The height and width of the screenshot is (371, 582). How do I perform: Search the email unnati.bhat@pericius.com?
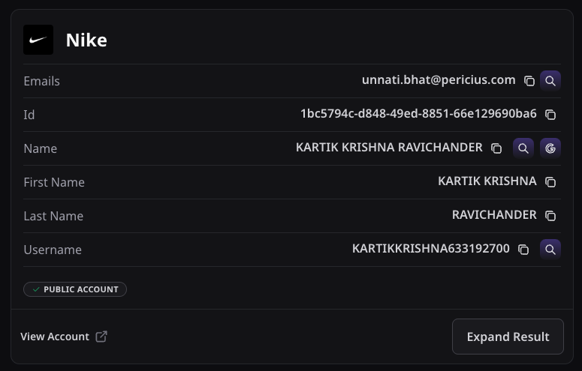tap(550, 81)
